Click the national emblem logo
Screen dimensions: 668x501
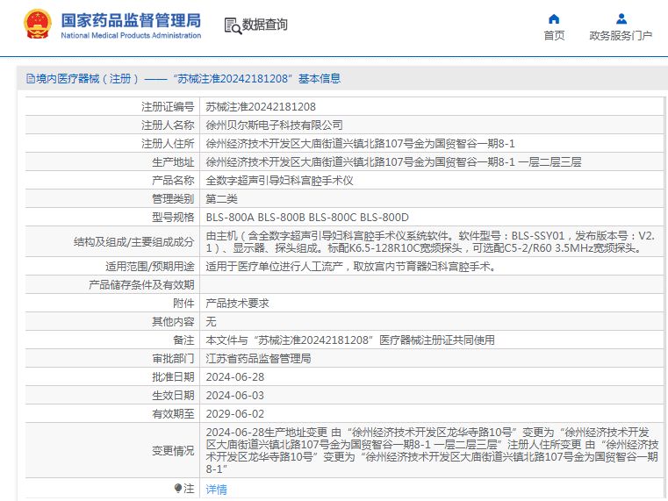(x=38, y=25)
